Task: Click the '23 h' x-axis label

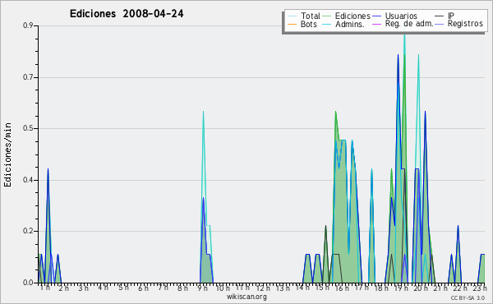Action: (480, 288)
